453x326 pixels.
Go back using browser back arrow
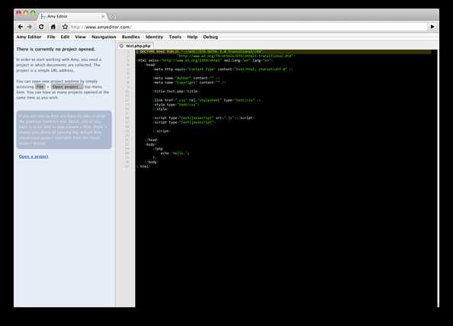[21, 27]
